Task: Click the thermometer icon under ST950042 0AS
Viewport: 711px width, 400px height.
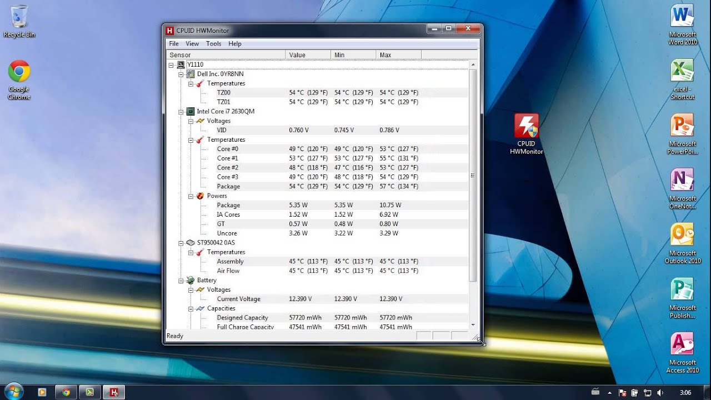Action: (200, 252)
